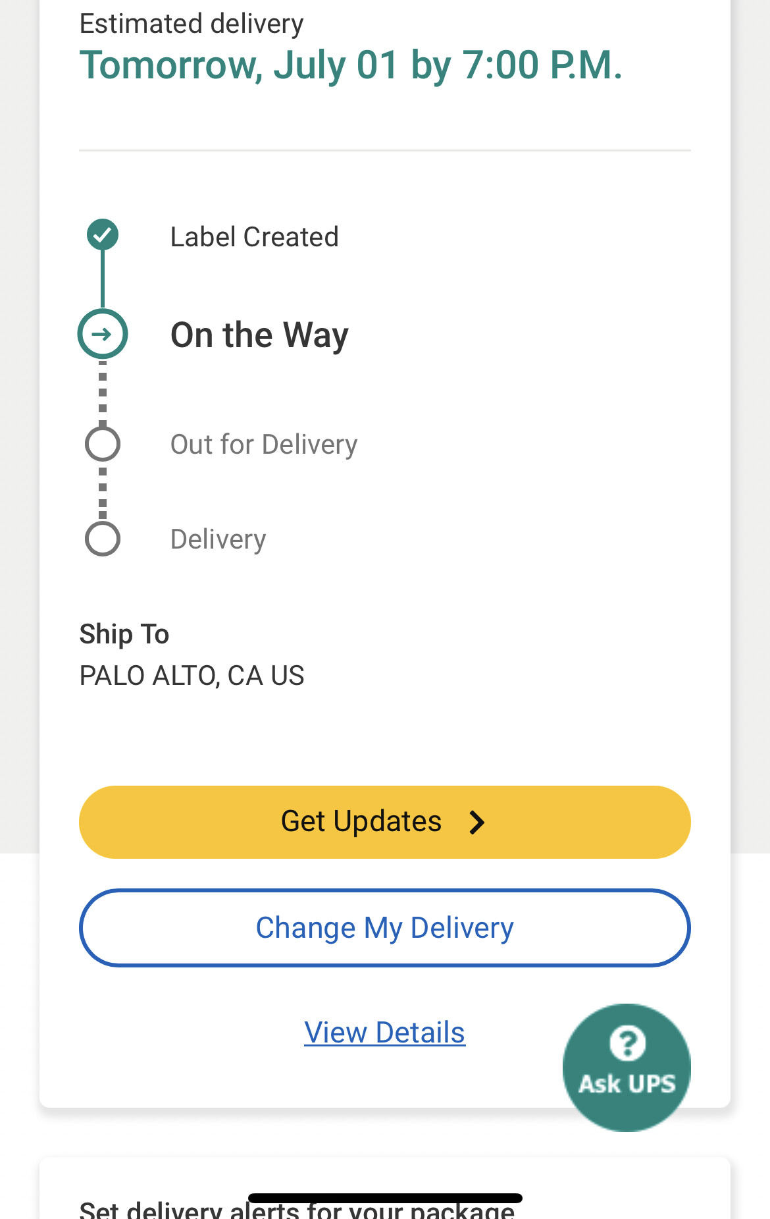Viewport: 770px width, 1219px height.
Task: Click the question mark in Ask UPS
Action: tap(627, 1043)
